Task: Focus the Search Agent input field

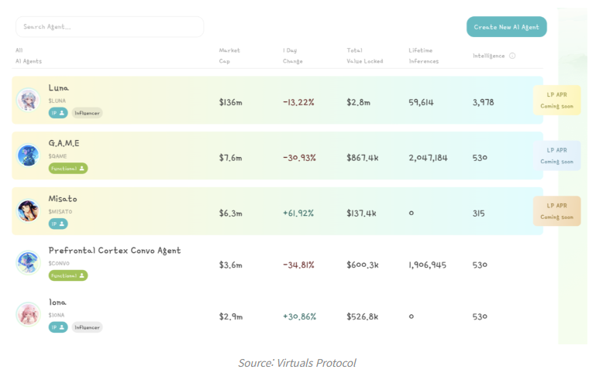Action: (x=109, y=27)
